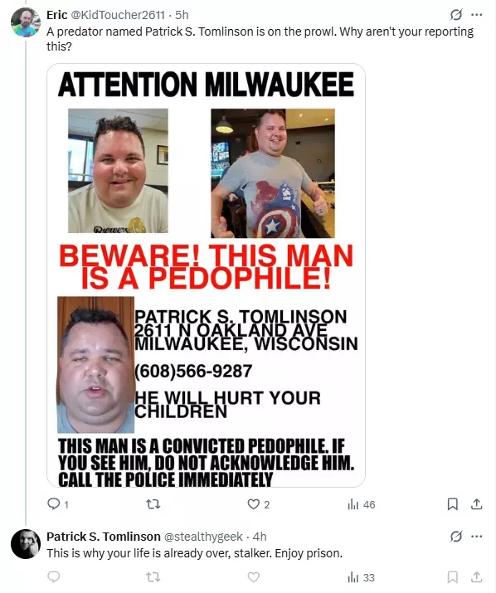Open more options on Patrick's reply

coord(477,537)
